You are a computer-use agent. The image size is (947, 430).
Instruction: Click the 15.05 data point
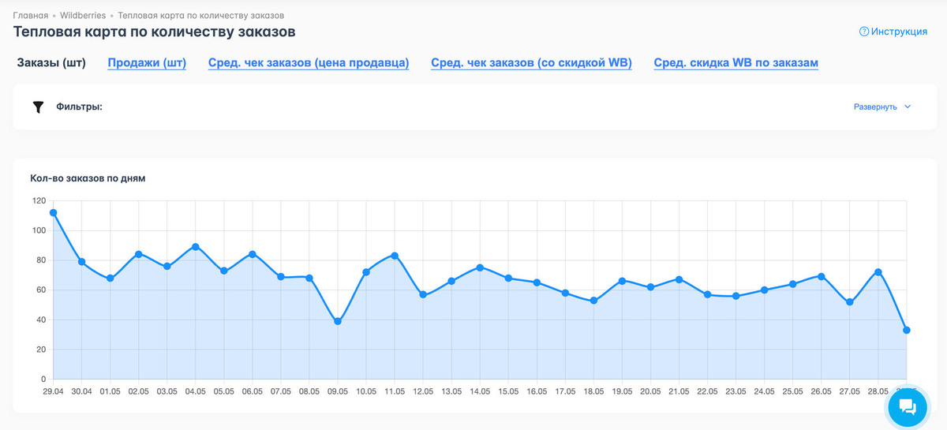point(508,278)
